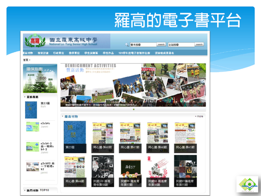
Task: Open the 專案計畫 navigation menu
Action: click(43, 53)
